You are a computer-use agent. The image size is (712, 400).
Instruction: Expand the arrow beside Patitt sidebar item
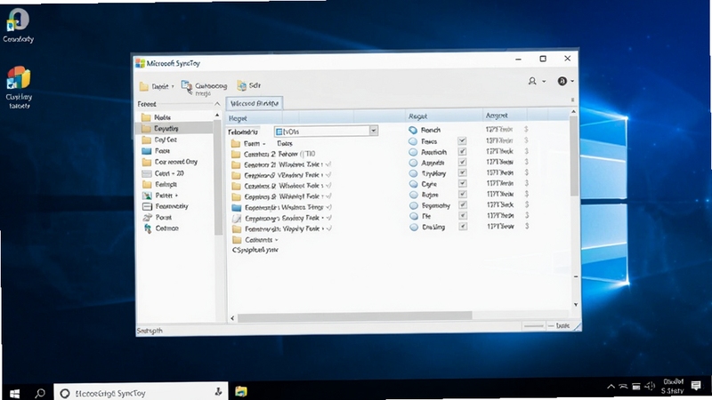(x=176, y=196)
